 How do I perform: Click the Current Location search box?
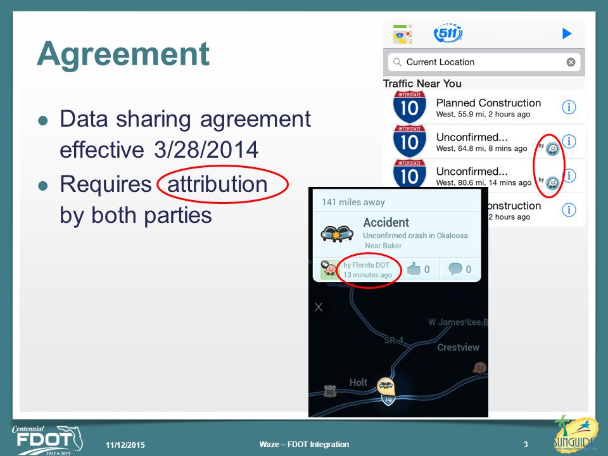point(484,62)
